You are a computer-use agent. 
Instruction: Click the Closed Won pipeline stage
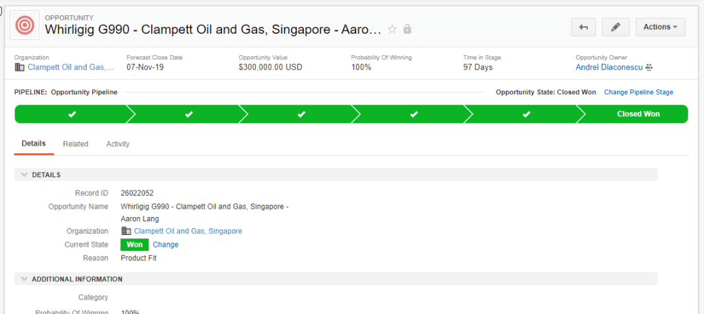pos(637,114)
